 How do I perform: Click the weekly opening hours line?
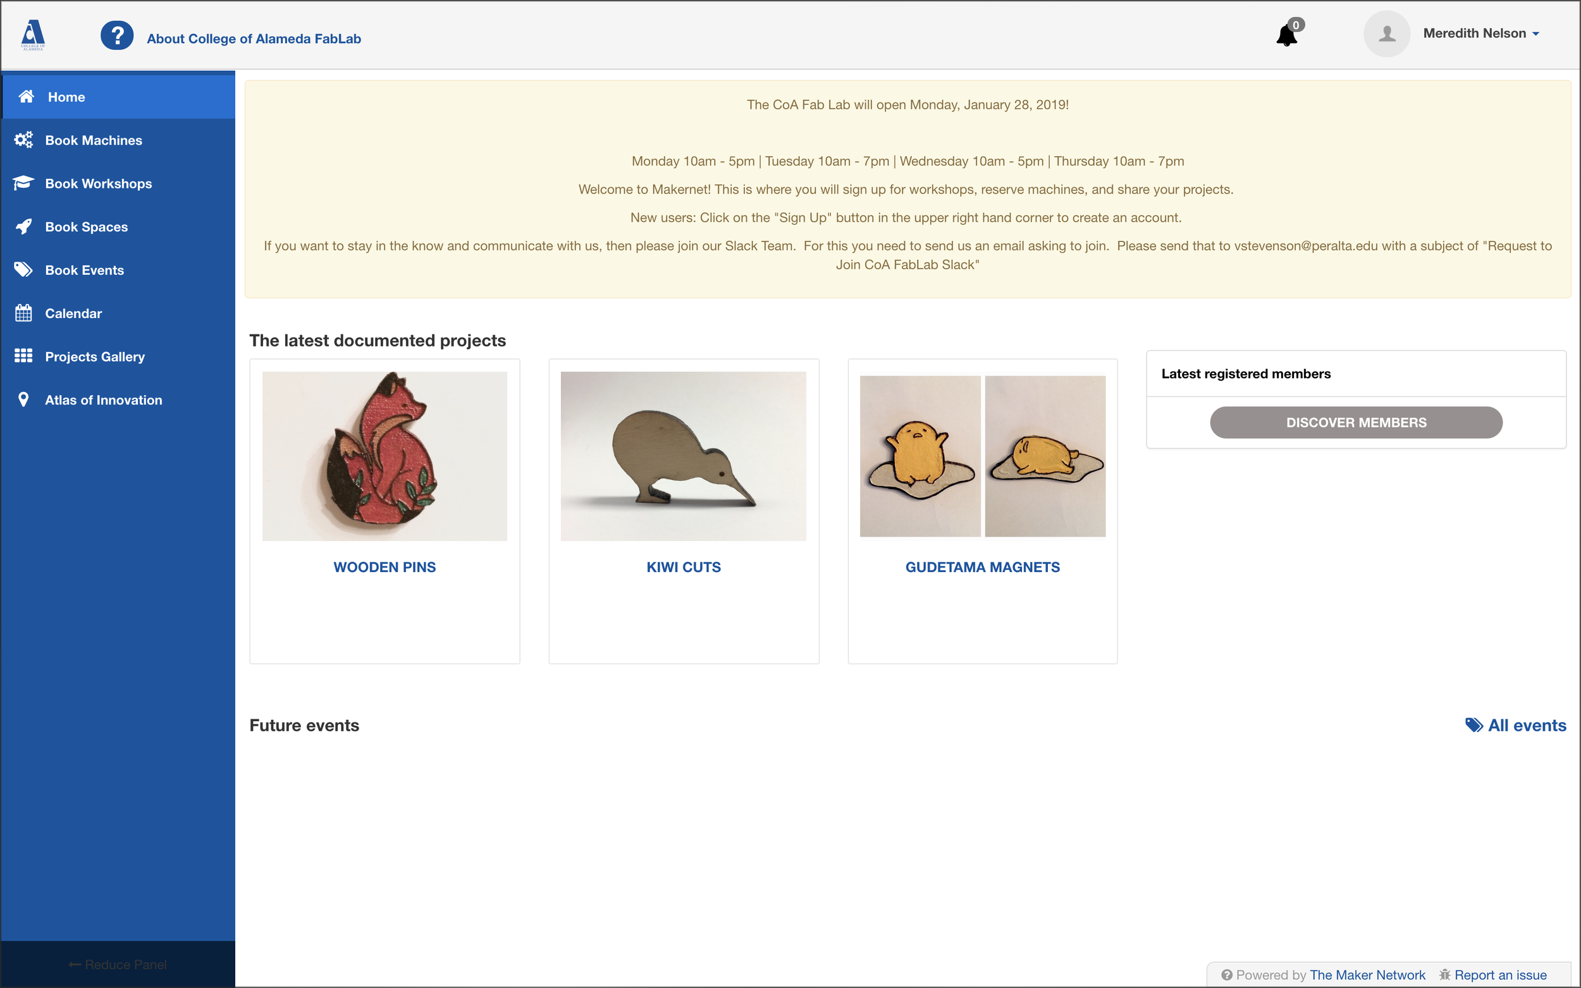(x=908, y=161)
